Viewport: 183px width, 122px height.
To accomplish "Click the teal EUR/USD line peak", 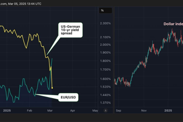I will pos(52,58).
